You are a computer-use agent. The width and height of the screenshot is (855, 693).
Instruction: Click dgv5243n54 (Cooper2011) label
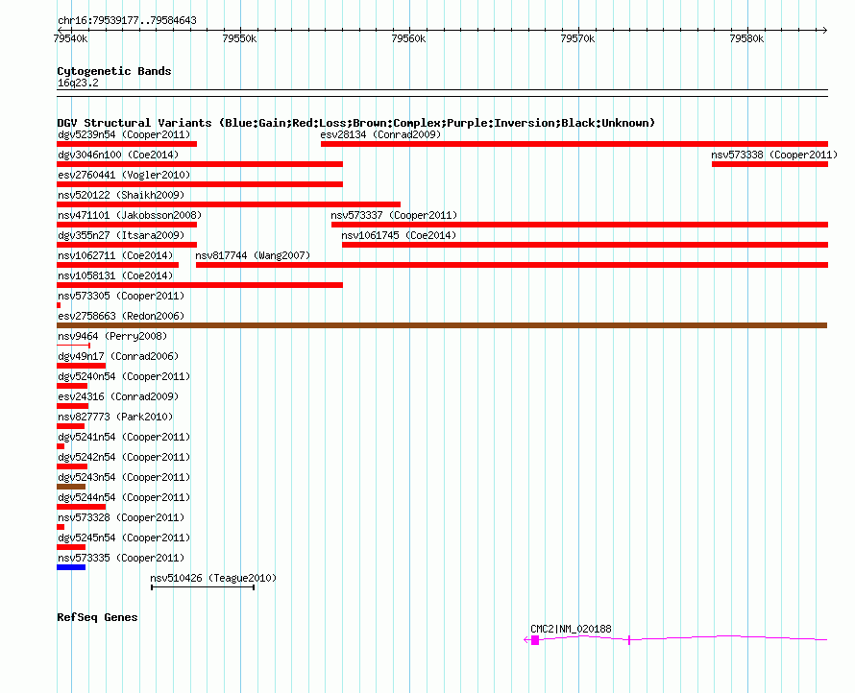coord(124,477)
